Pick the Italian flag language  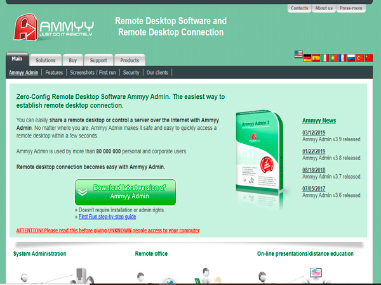324,58
